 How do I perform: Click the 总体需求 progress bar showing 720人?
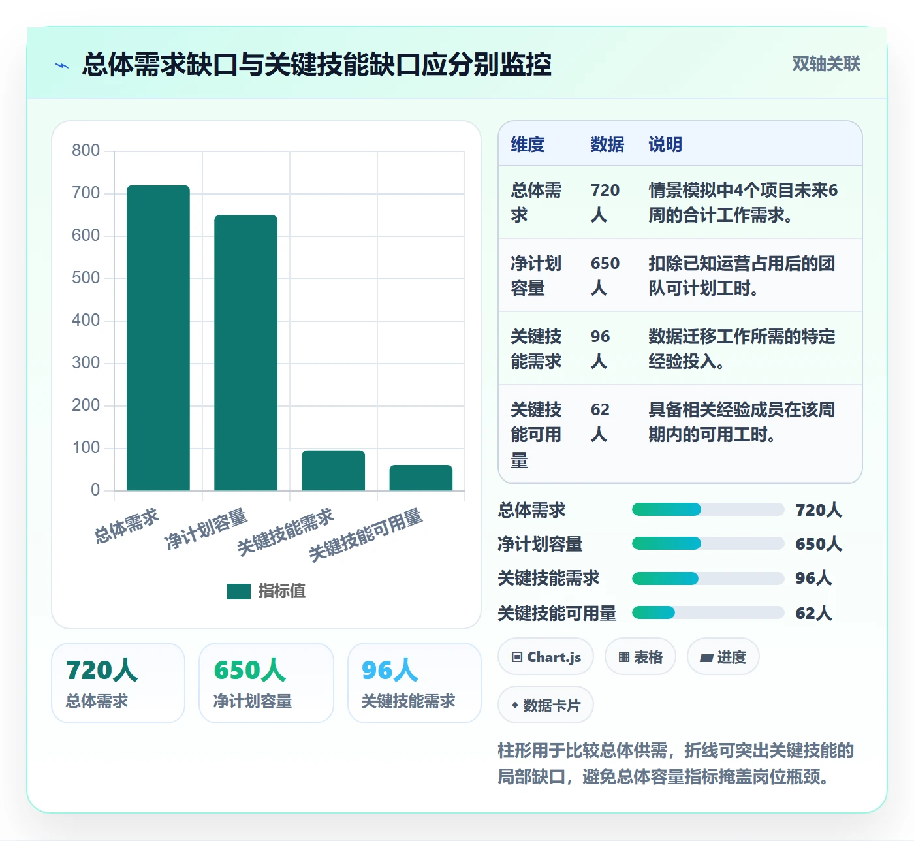tap(708, 510)
